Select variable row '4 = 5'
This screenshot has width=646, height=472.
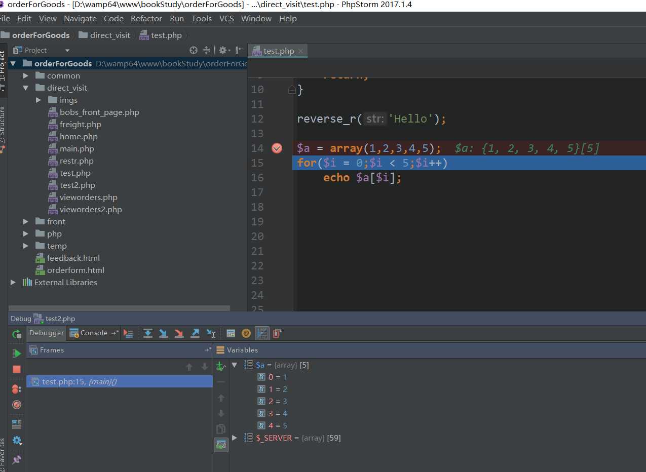272,425
